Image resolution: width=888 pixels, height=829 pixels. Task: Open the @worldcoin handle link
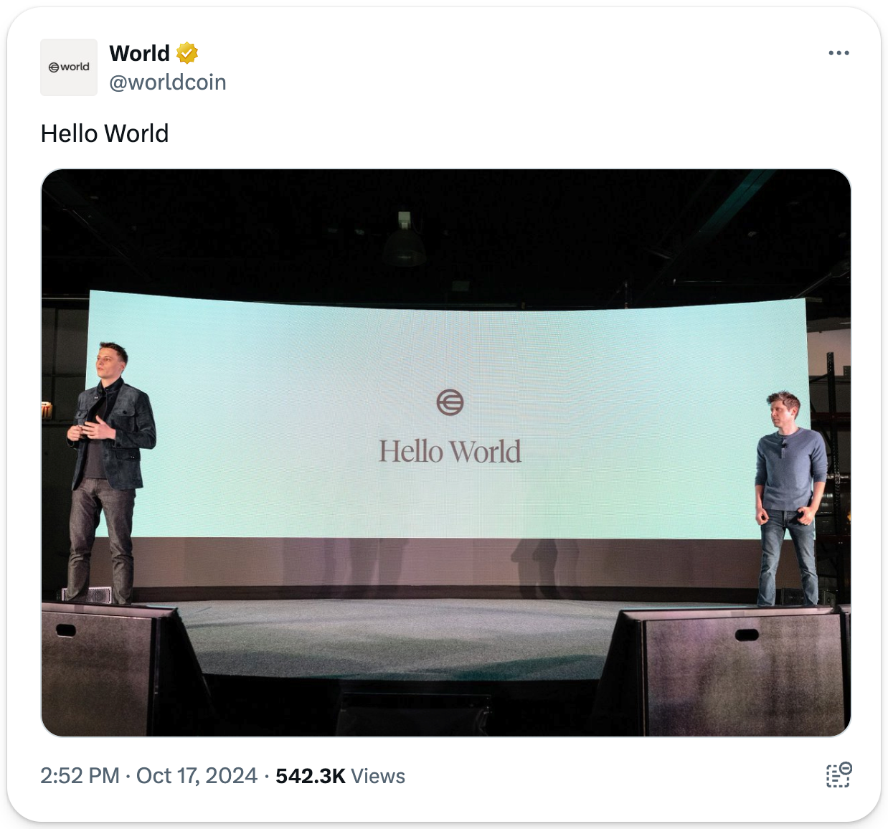coord(167,82)
